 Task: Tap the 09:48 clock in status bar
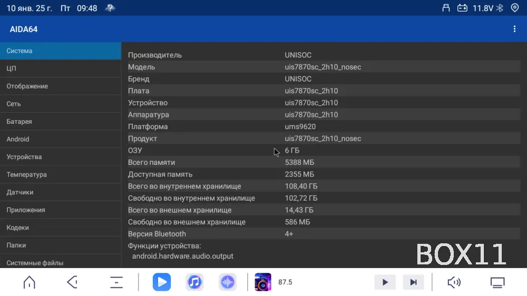pyautogui.click(x=87, y=8)
